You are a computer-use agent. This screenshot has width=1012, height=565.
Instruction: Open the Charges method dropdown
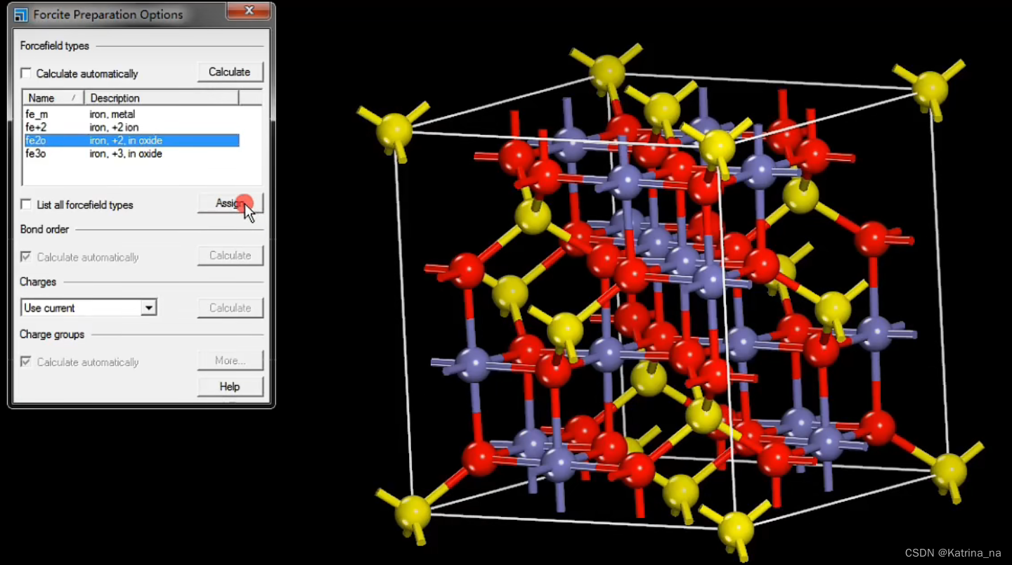[x=148, y=307]
